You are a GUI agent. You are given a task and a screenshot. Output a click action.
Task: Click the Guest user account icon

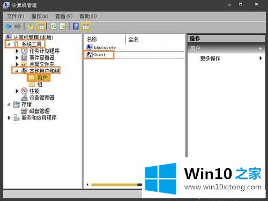[89, 55]
